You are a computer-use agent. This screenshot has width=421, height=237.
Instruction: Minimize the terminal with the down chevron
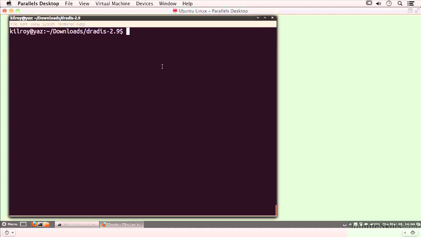click(x=258, y=18)
